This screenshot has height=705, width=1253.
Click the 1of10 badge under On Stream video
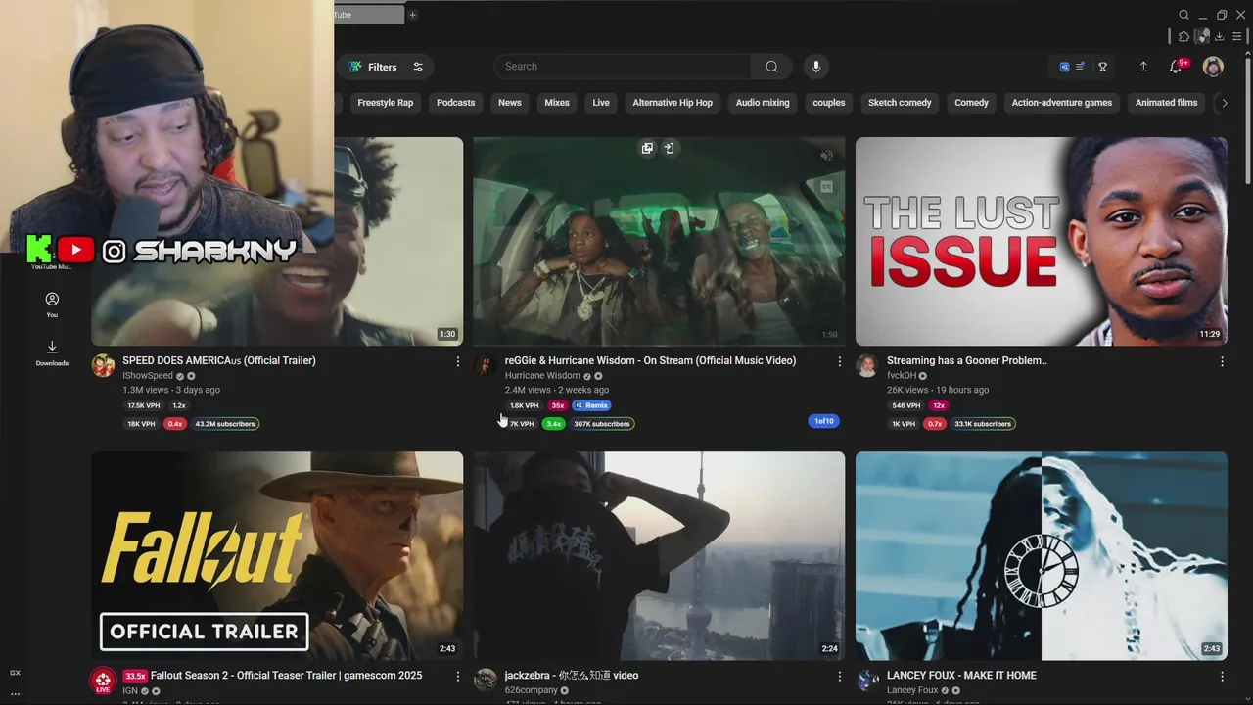824,421
